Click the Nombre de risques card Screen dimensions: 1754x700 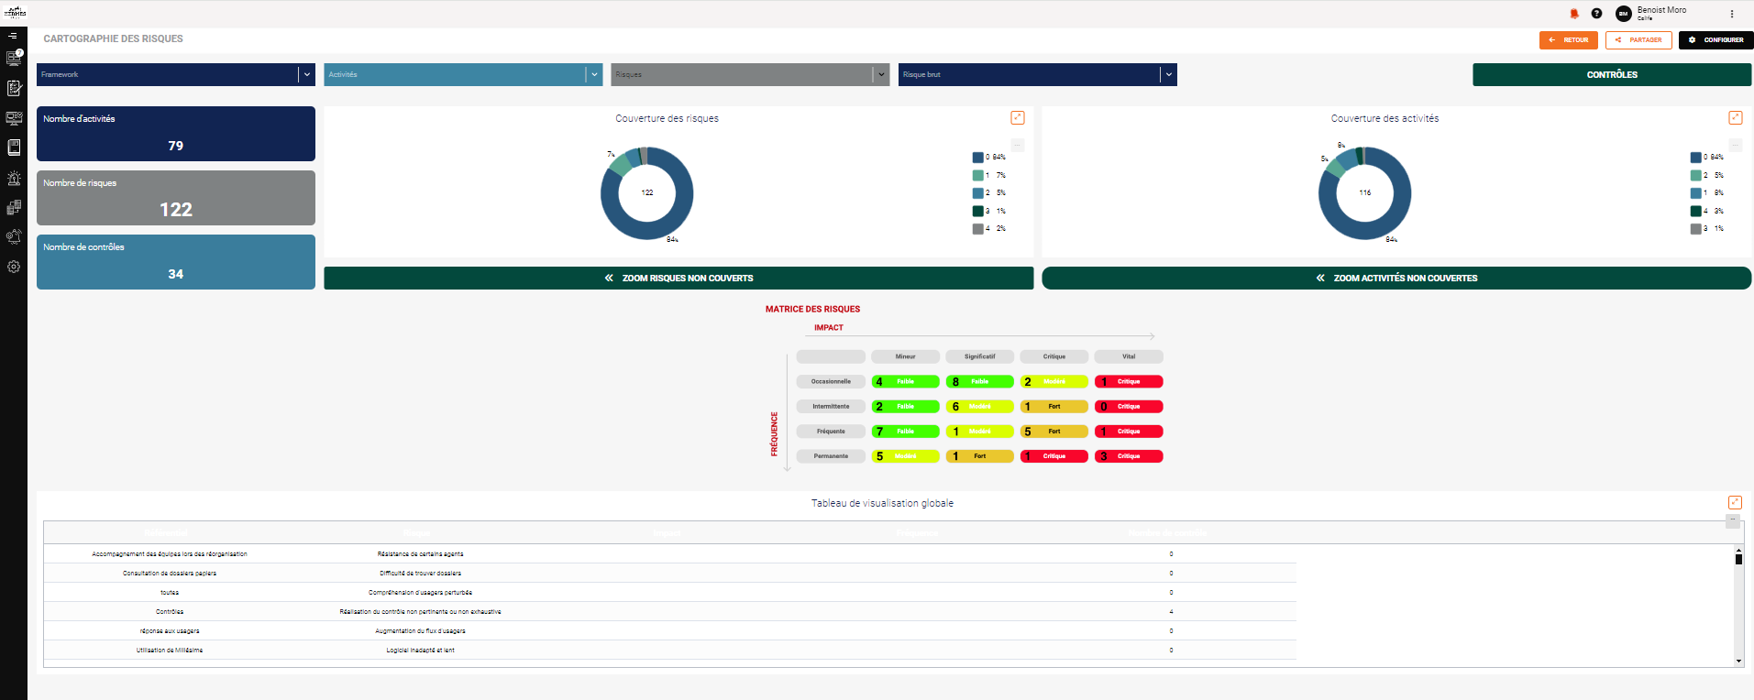(176, 198)
